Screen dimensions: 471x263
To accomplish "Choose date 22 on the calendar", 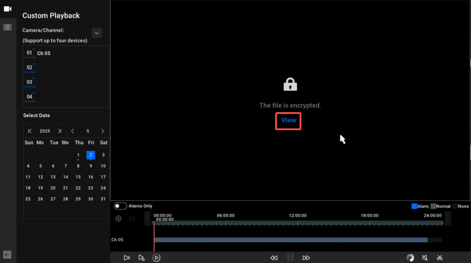I will click(x=78, y=188).
